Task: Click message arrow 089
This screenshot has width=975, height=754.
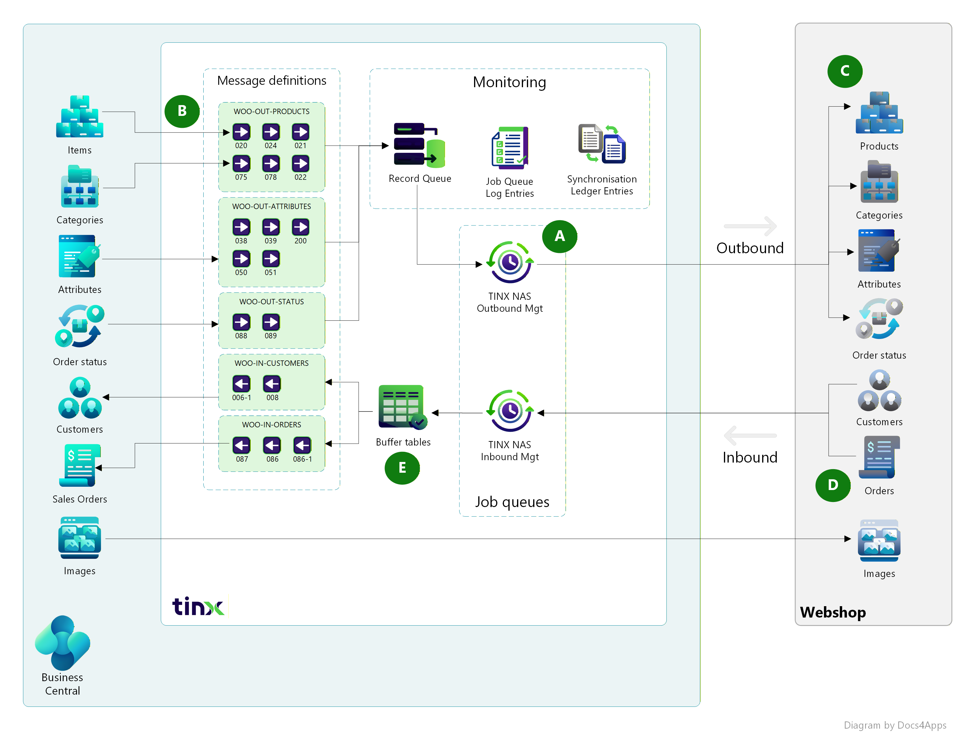Action: [271, 322]
